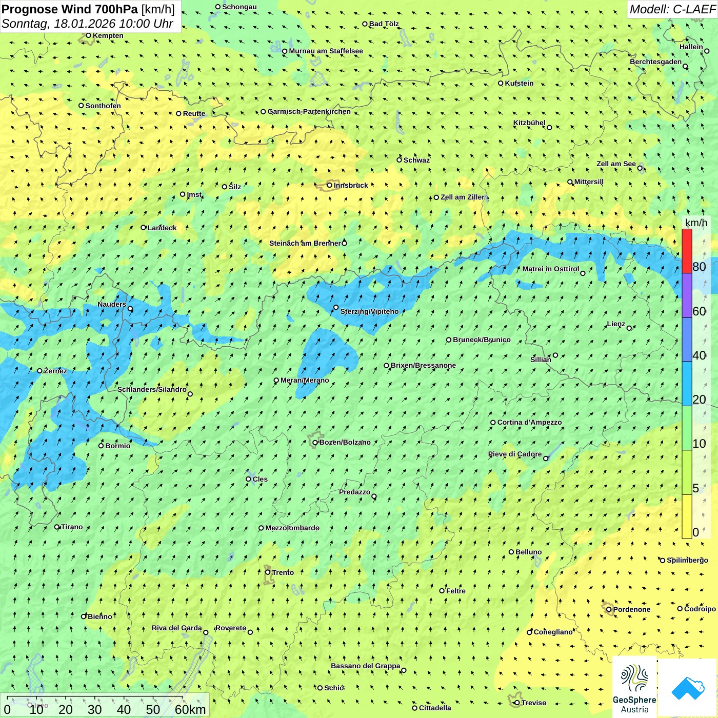
Task: Click the Lienz label
Action: (616, 324)
